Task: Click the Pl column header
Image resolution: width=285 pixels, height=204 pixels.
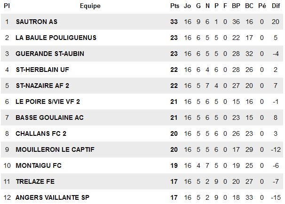Action: 7,6
